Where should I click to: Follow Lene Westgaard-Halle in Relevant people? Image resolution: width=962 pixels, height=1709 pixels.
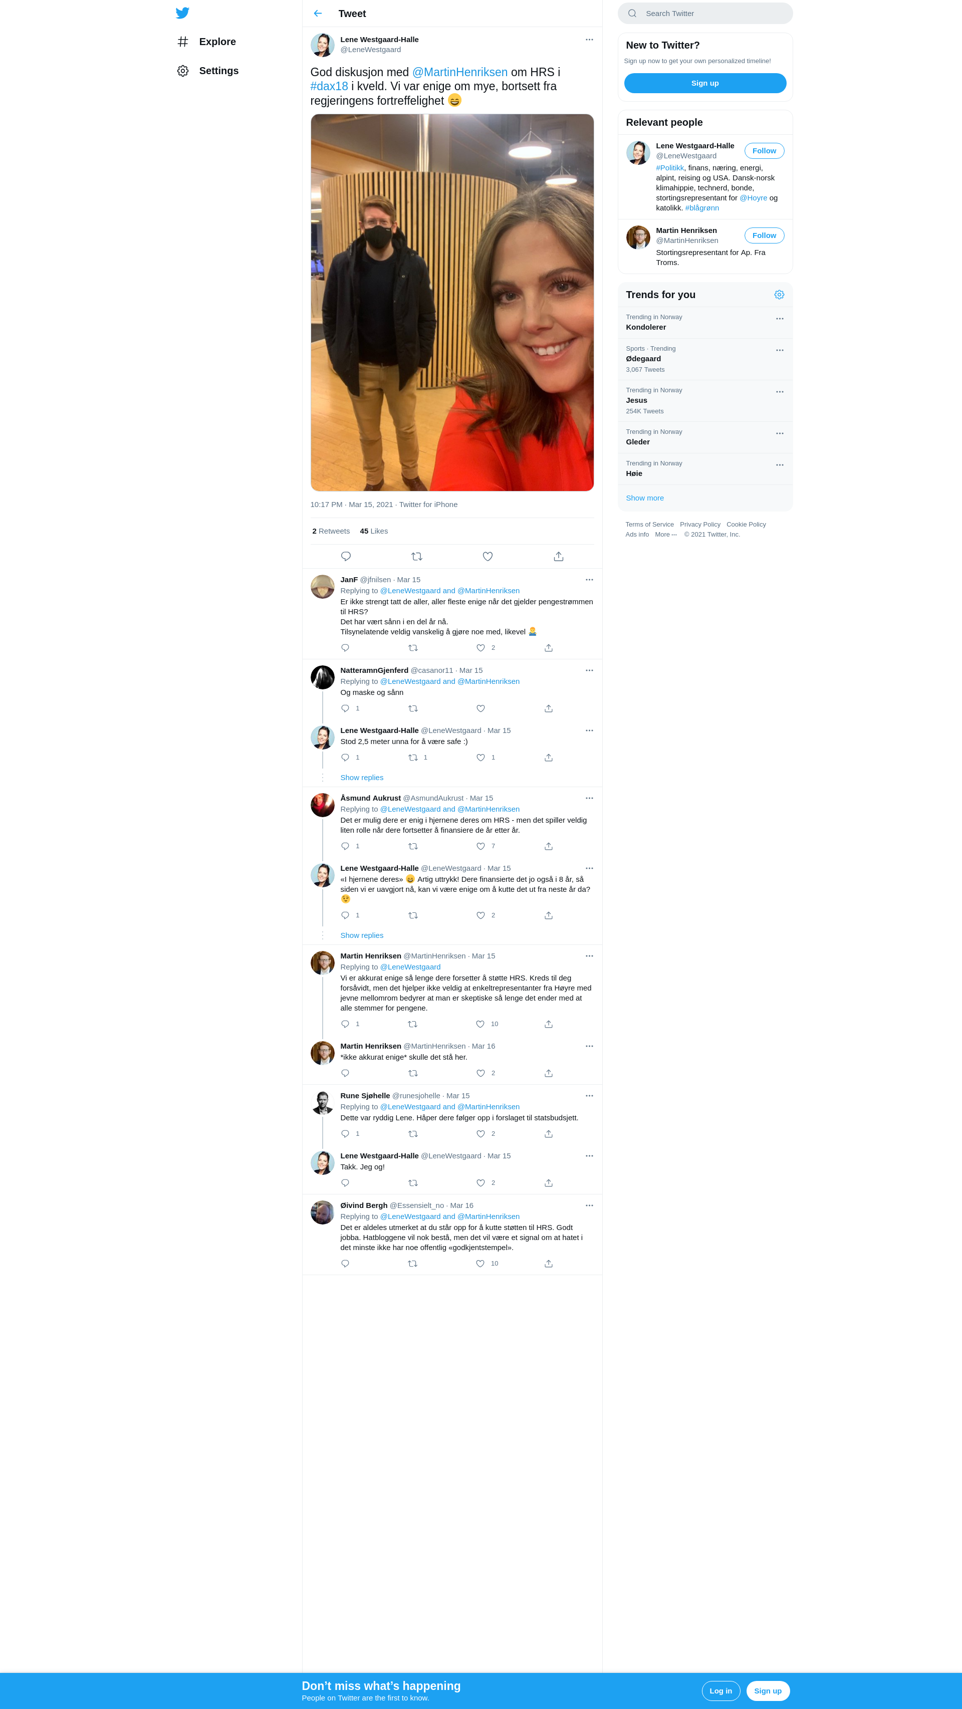pos(764,151)
